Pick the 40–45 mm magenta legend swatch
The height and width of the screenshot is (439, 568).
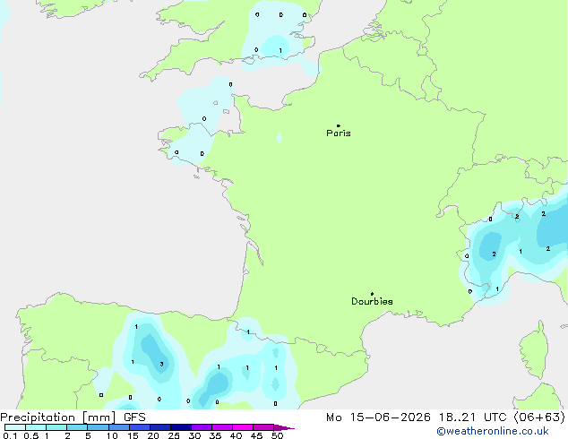pos(243,427)
